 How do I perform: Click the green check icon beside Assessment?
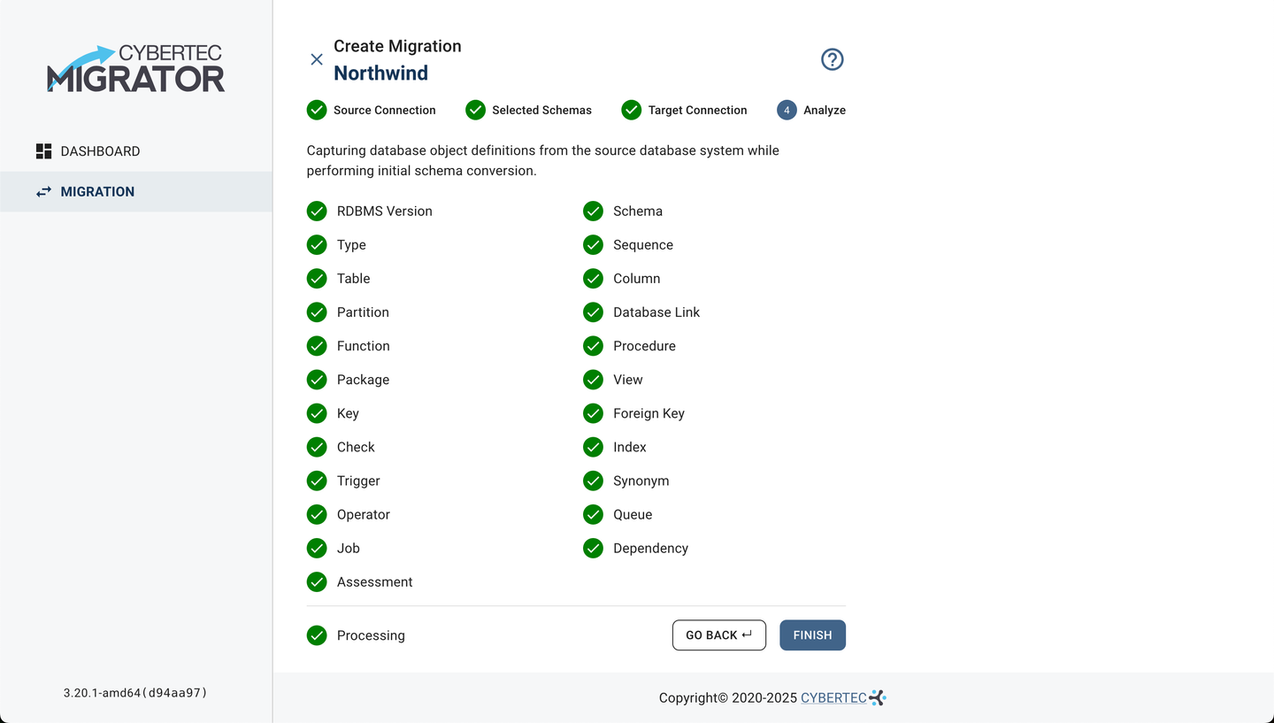pyautogui.click(x=317, y=582)
